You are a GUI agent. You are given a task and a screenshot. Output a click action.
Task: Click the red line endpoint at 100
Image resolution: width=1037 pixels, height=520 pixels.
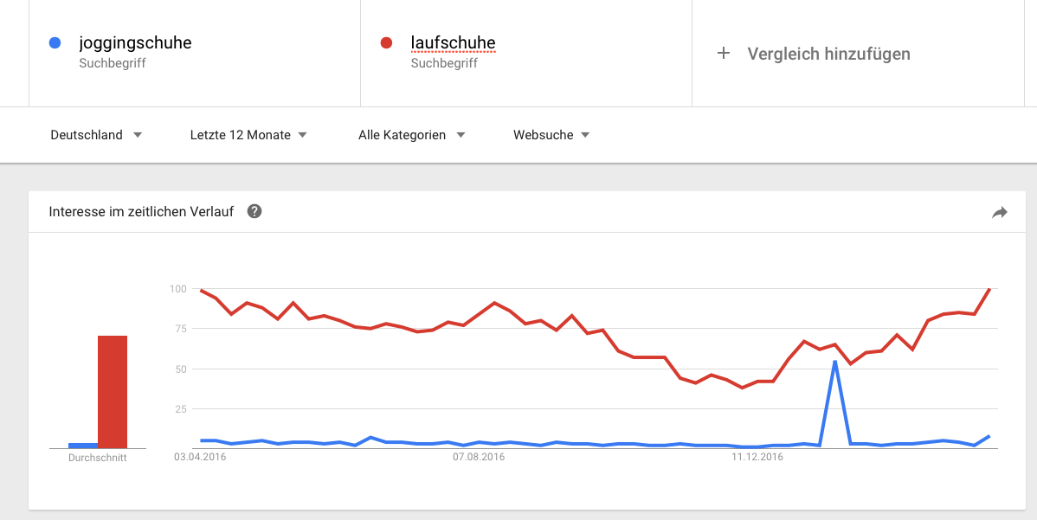point(989,289)
